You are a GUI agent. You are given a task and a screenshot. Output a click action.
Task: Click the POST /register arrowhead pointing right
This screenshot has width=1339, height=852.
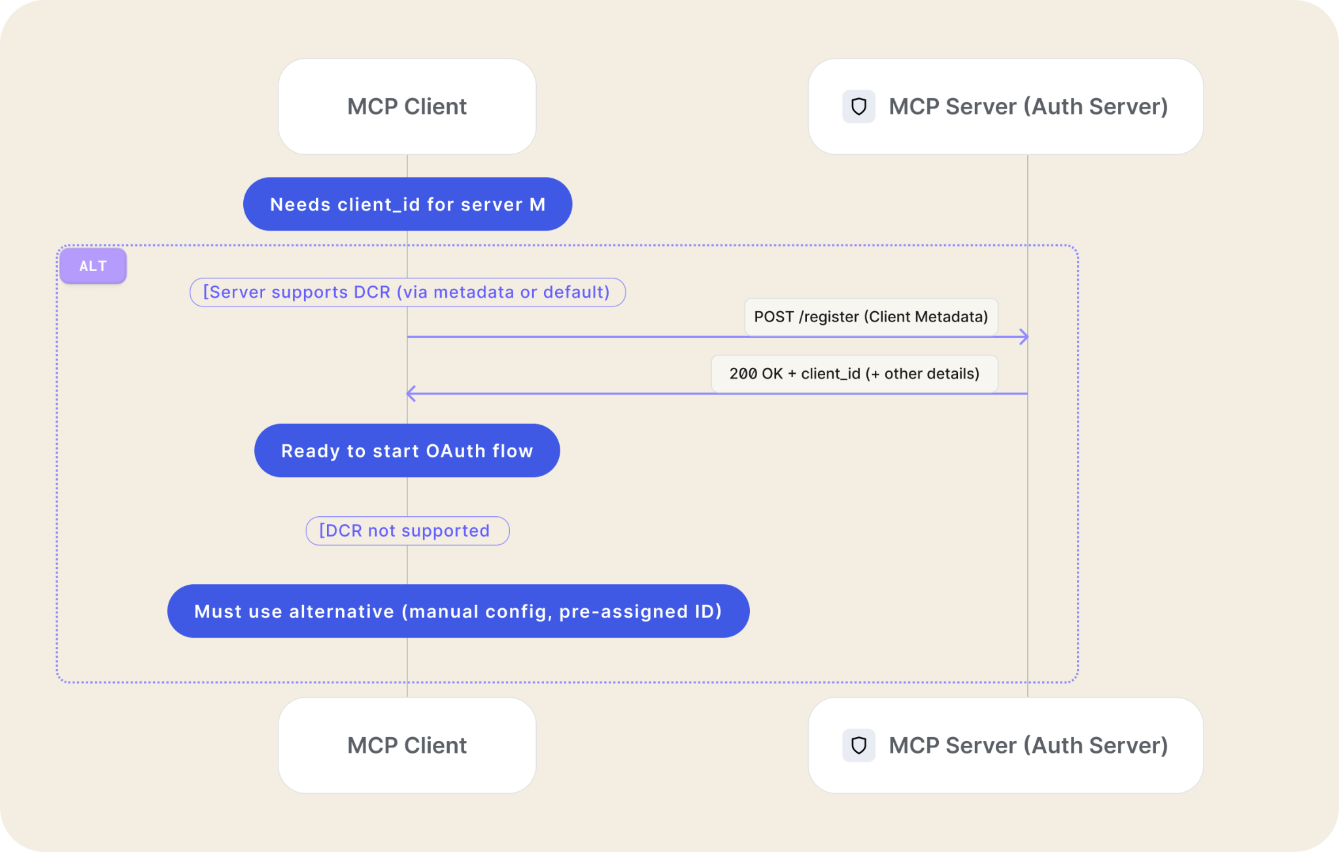coord(1025,337)
